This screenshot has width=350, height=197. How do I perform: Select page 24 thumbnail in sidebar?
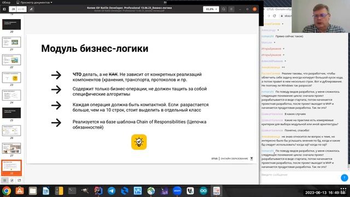[11, 95]
